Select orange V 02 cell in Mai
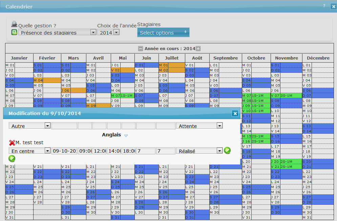This screenshot has width=337, height=221. (123, 70)
